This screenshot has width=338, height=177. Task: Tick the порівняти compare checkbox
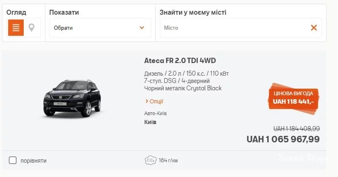click(x=13, y=160)
